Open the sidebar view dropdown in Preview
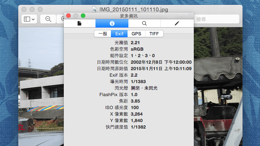 (29, 19)
